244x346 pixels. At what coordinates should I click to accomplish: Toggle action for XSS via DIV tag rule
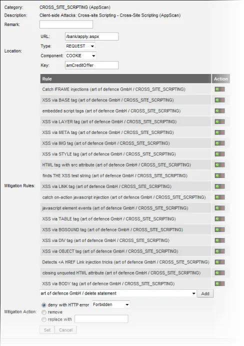220,240
